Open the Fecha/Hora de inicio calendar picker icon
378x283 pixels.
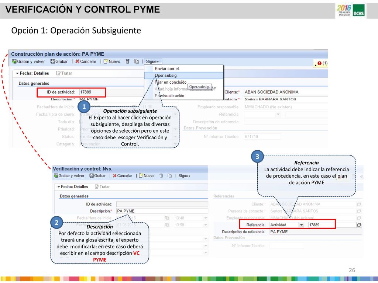point(167,218)
